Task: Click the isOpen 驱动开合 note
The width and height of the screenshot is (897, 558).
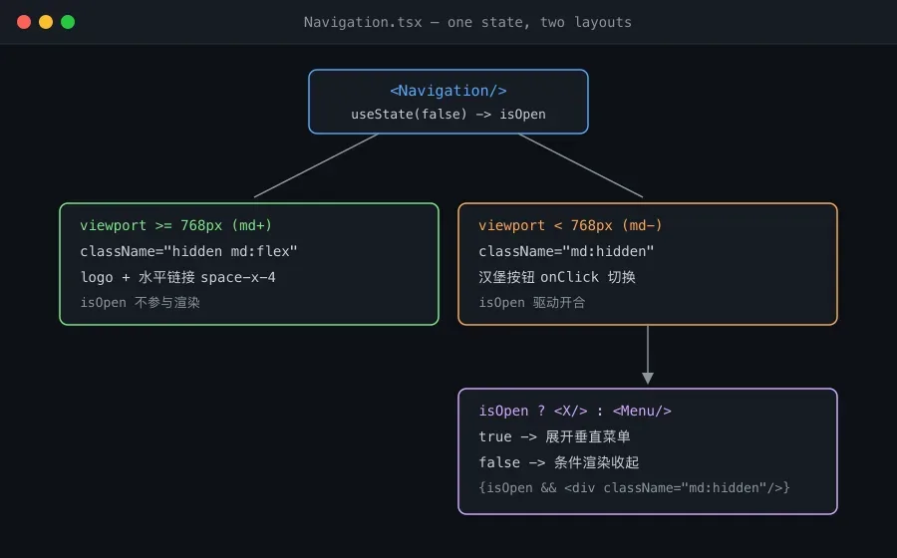Action: (x=531, y=303)
